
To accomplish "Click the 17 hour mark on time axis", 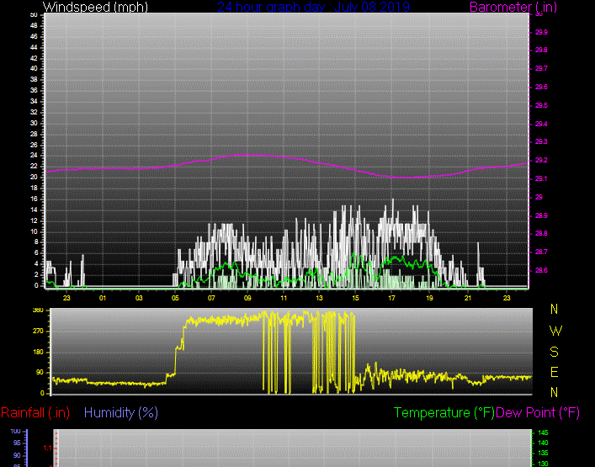I will tap(392, 297).
